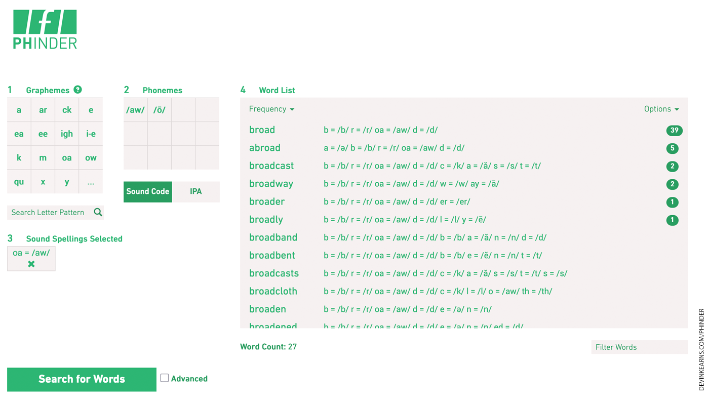Select the "igh" grapheme tile
709x405 pixels.
[65, 133]
